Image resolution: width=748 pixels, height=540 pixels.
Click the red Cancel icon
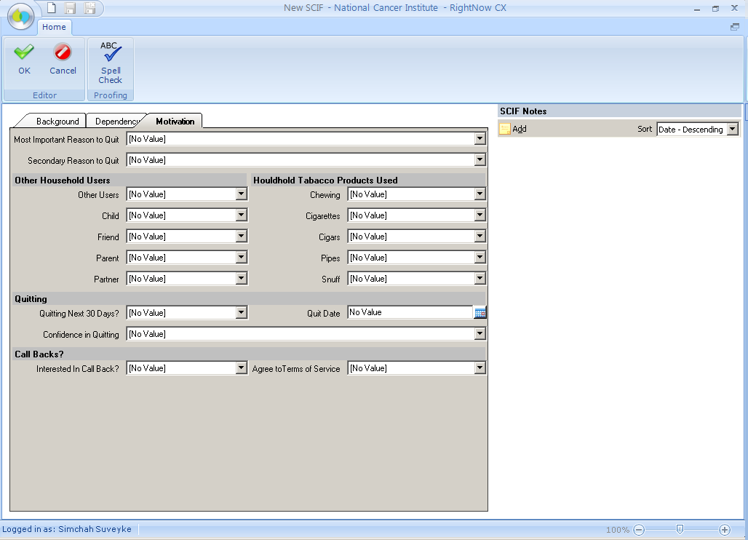tap(63, 52)
